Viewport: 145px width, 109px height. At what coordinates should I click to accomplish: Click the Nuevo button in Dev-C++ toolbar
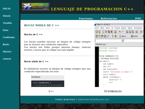pyautogui.click(x=123, y=36)
